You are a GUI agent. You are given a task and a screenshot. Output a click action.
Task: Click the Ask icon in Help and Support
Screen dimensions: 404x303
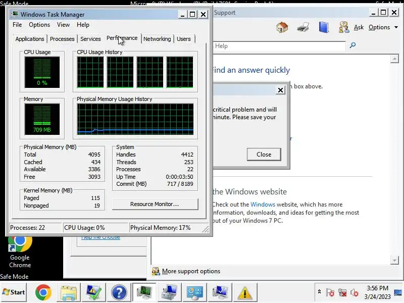click(344, 27)
